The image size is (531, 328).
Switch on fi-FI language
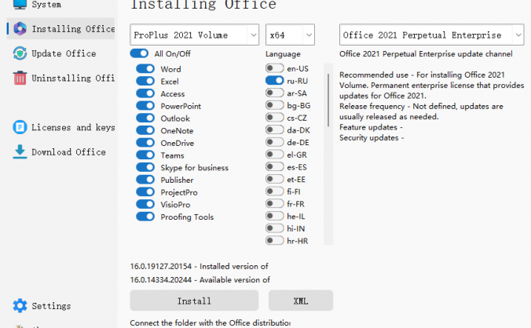pos(275,191)
